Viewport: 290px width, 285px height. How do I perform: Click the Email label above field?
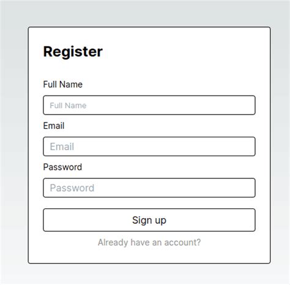click(54, 126)
